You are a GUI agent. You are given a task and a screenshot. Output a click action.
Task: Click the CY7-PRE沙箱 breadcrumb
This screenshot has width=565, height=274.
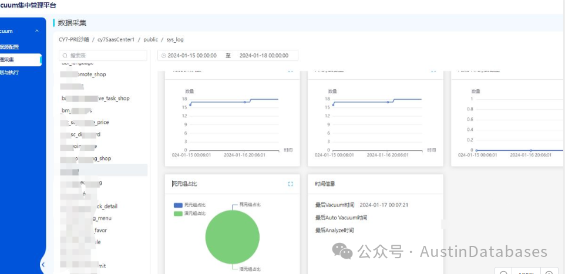74,40
